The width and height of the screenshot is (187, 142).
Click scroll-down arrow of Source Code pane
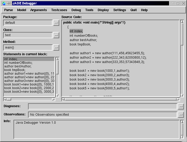click(x=182, y=95)
